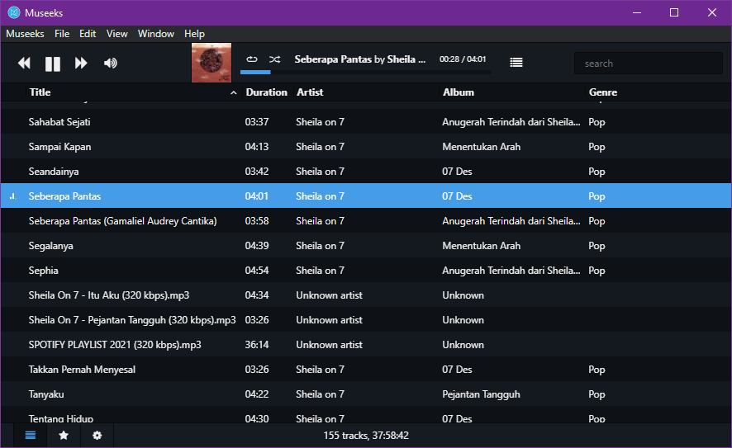Click the Museeks logo in title bar

coord(14,12)
